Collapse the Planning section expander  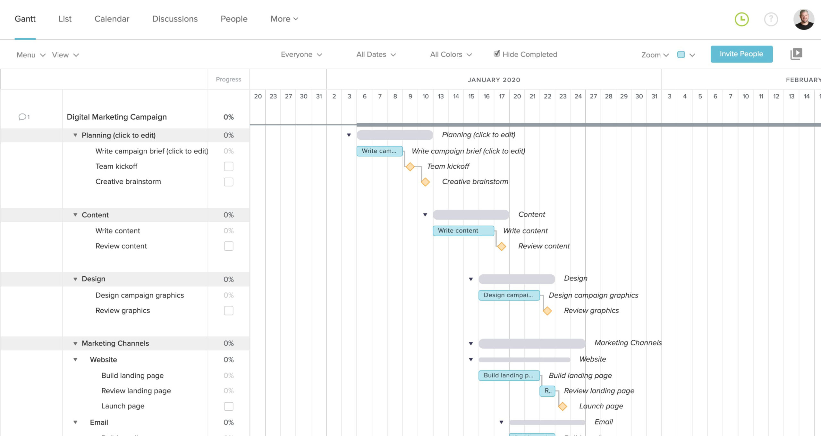tap(75, 135)
